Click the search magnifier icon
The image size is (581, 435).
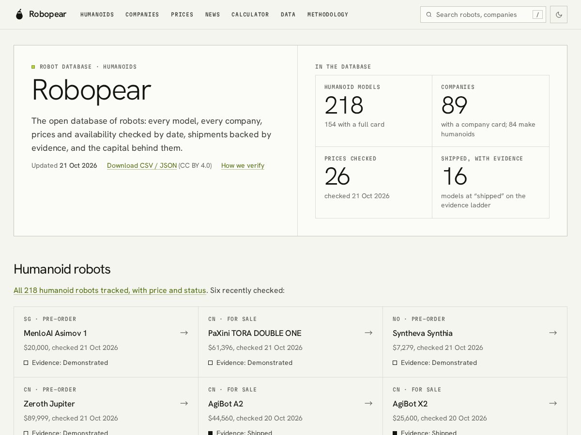pos(428,14)
